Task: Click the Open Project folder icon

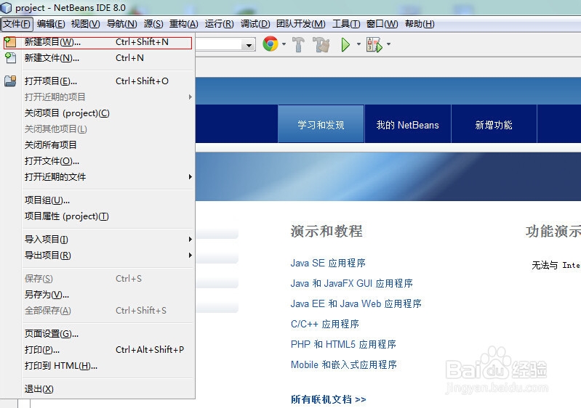Action: [10, 81]
